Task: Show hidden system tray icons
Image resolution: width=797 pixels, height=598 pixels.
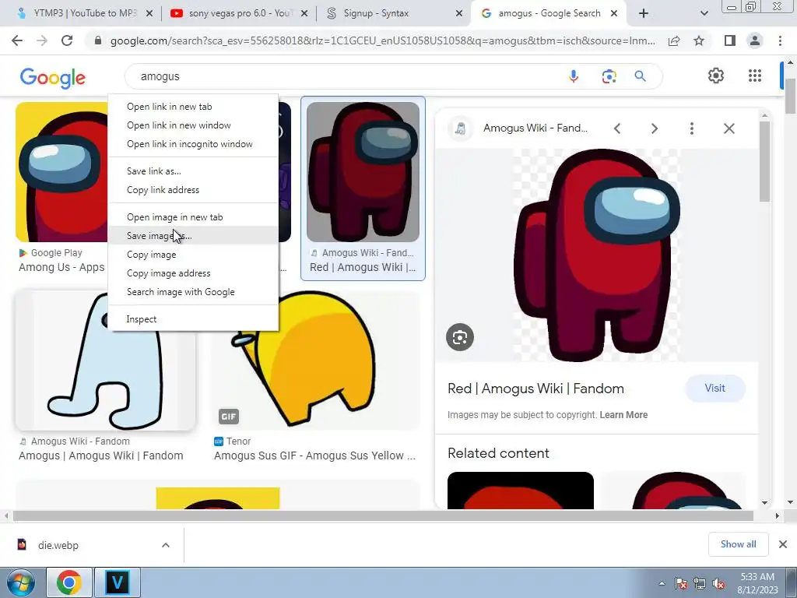Action: [x=662, y=583]
